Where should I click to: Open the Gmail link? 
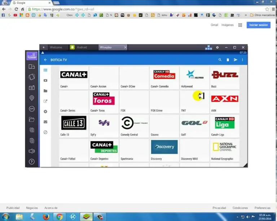tap(215, 25)
